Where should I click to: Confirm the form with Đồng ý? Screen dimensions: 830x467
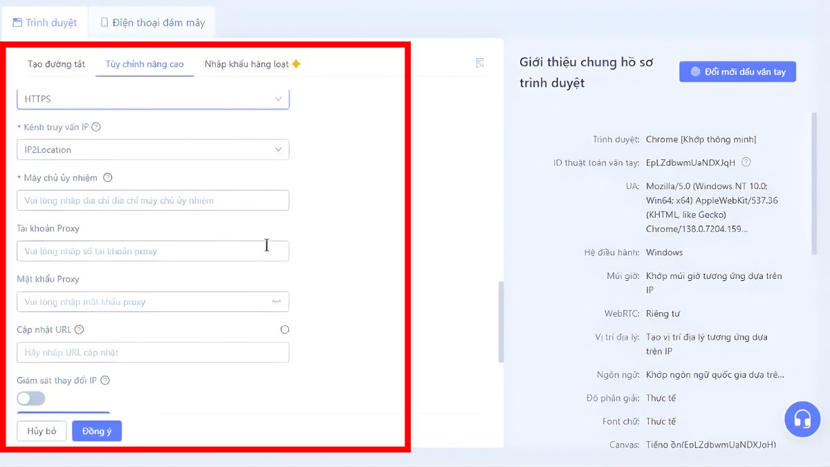coord(96,430)
